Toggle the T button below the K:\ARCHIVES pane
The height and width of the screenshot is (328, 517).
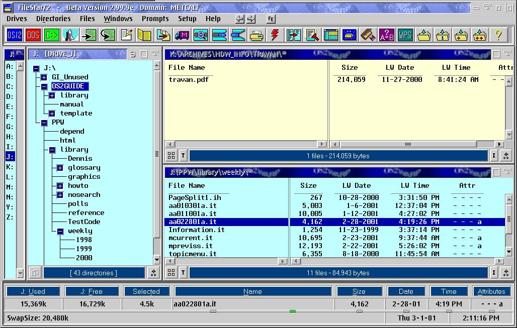(x=183, y=155)
